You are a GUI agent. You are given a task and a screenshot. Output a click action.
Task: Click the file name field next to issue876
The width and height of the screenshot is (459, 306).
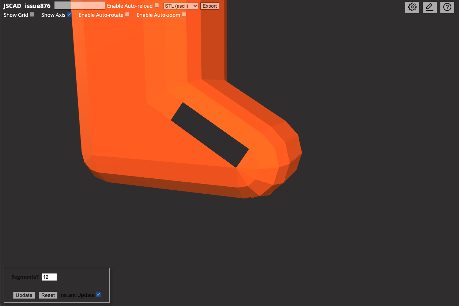79,5
